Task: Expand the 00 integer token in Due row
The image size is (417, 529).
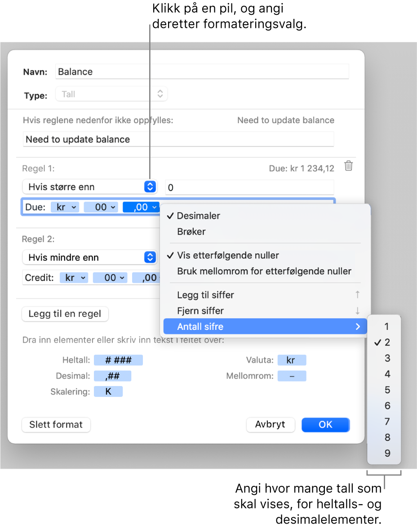Action: click(x=101, y=207)
